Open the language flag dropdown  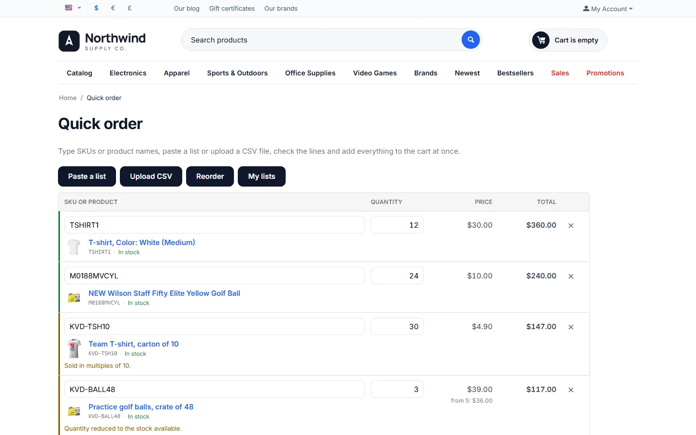[73, 8]
